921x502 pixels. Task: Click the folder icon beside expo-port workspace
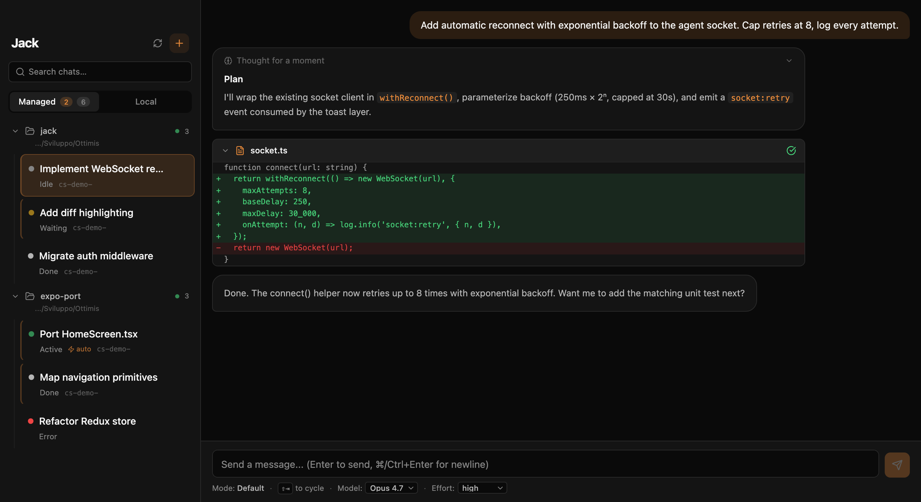30,296
